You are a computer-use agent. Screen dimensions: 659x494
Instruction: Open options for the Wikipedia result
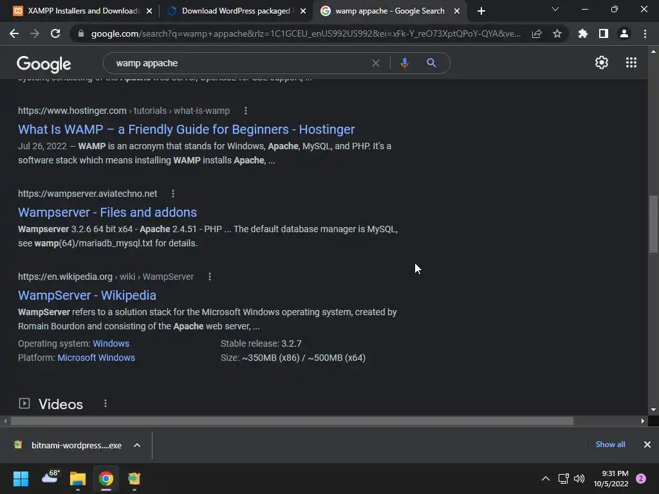pos(210,277)
